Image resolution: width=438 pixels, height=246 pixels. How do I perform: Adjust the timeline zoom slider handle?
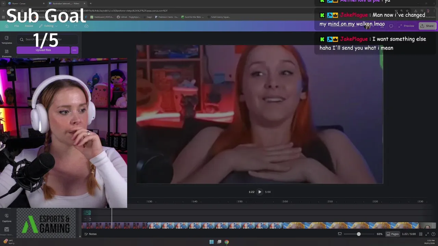coord(359,234)
